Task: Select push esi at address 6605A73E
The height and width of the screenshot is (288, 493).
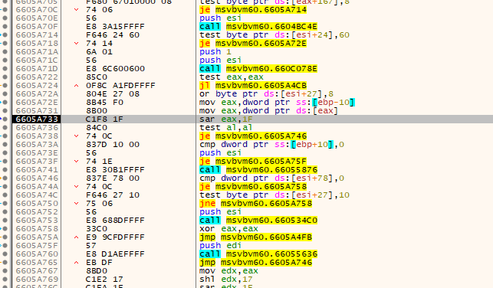Action: pos(221,153)
